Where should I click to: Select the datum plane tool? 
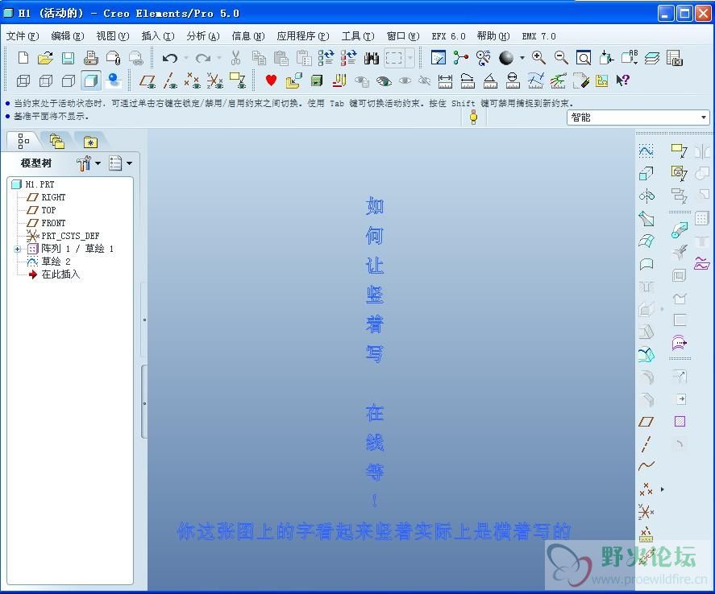646,422
